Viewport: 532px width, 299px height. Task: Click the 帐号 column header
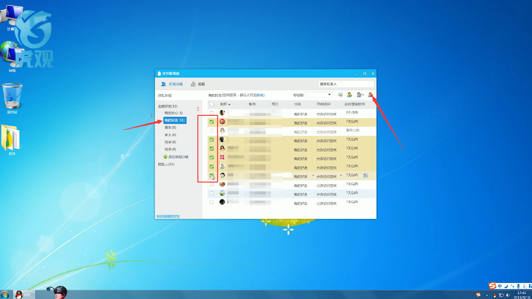coord(252,104)
